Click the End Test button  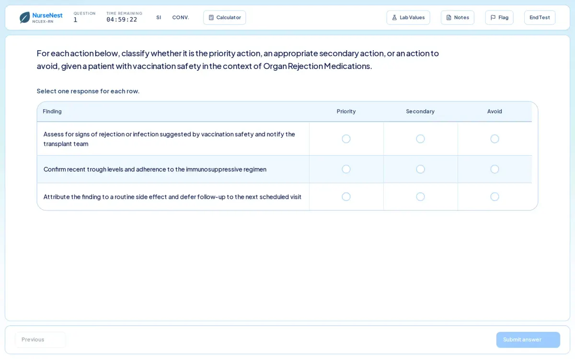point(540,18)
